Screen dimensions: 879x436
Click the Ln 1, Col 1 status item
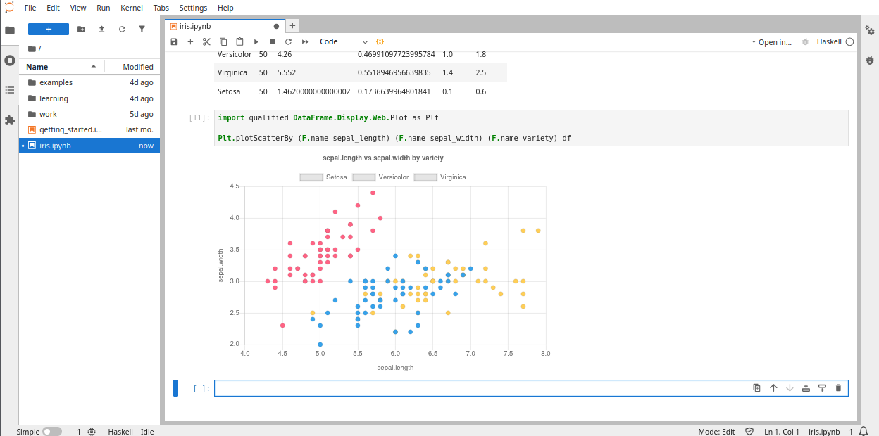782,432
